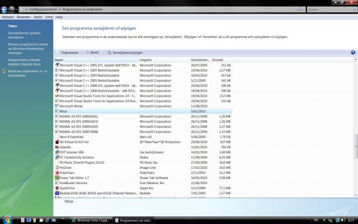
Task: Click the PunkBuster Services icon
Action: pyautogui.click(x=57, y=183)
